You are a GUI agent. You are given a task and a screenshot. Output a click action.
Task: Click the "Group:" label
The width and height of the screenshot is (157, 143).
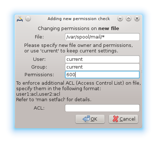click(x=39, y=67)
